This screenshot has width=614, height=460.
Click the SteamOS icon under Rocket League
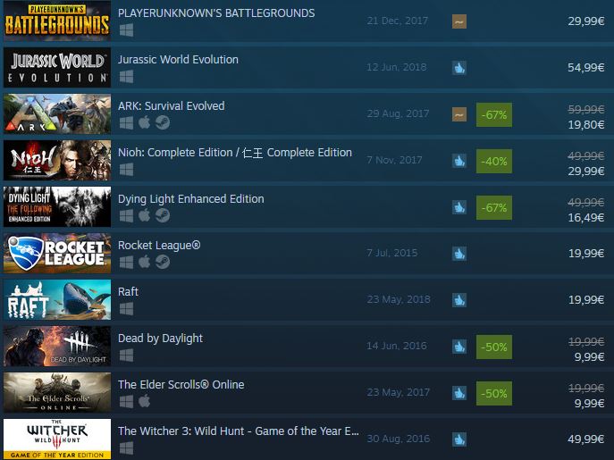click(163, 262)
